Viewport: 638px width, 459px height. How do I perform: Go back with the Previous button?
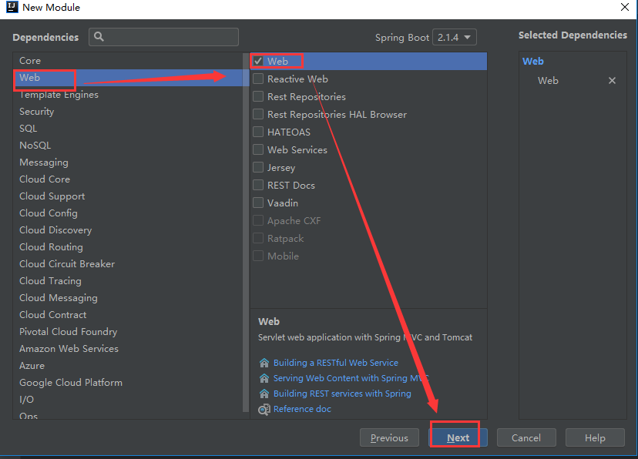click(x=389, y=437)
